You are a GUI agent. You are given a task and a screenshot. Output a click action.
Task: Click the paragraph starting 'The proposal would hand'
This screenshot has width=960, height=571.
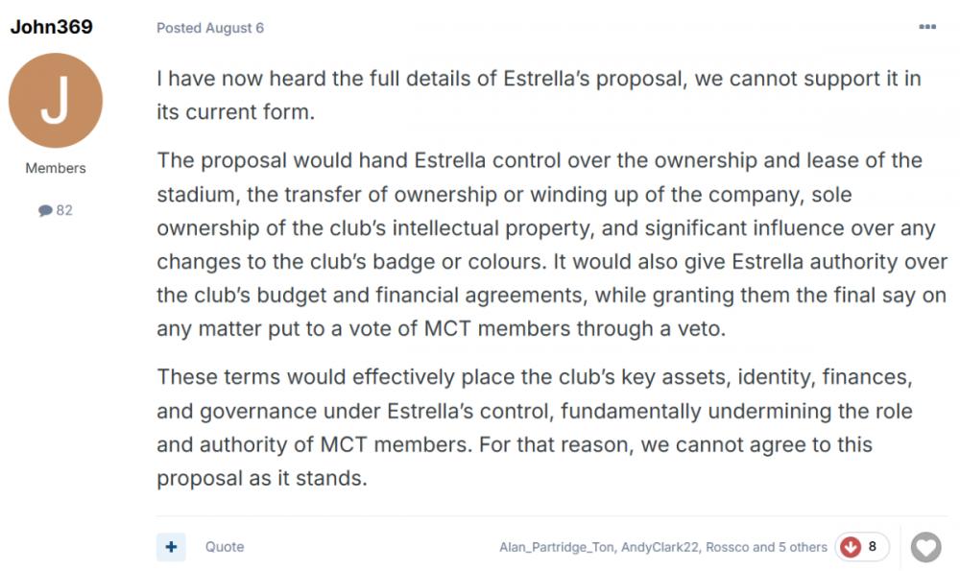pos(552,244)
